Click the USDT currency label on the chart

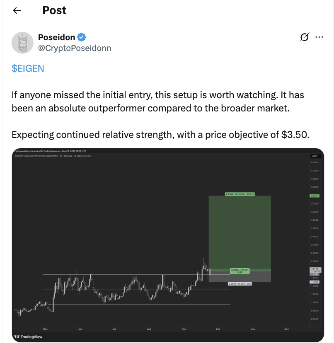pos(314,156)
